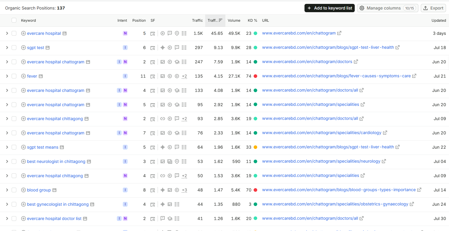Click plus icon beside "sgpt test means"
Viewport: 449px width, 231px height.
tap(23, 147)
